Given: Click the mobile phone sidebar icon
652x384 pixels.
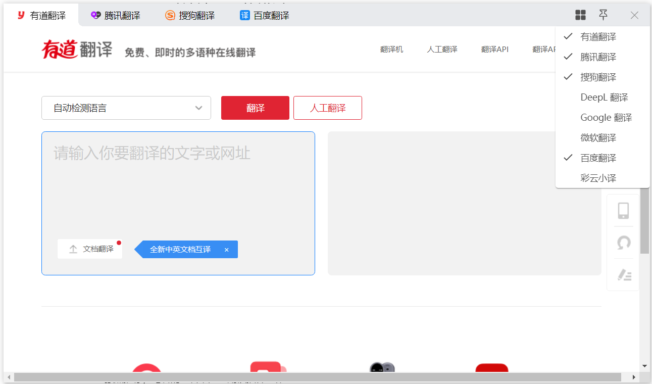Looking at the screenshot, I should tap(623, 210).
